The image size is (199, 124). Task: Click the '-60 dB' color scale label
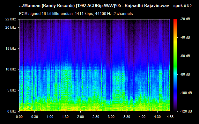coord(185,56)
